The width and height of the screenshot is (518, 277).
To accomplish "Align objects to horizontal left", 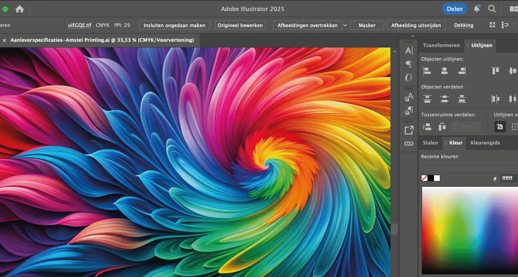I will (427, 71).
